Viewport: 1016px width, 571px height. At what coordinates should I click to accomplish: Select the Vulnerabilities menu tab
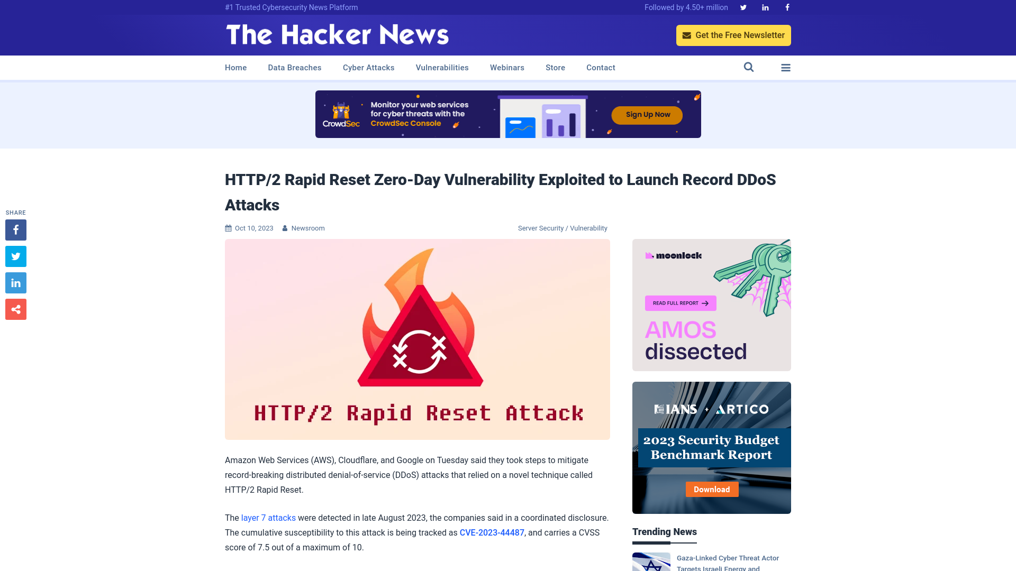[442, 68]
